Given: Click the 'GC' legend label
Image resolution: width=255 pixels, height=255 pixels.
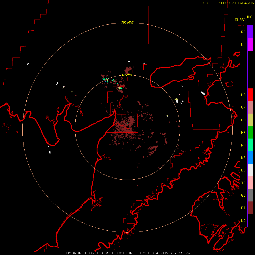Looking at the screenshot, I should point(243,195).
